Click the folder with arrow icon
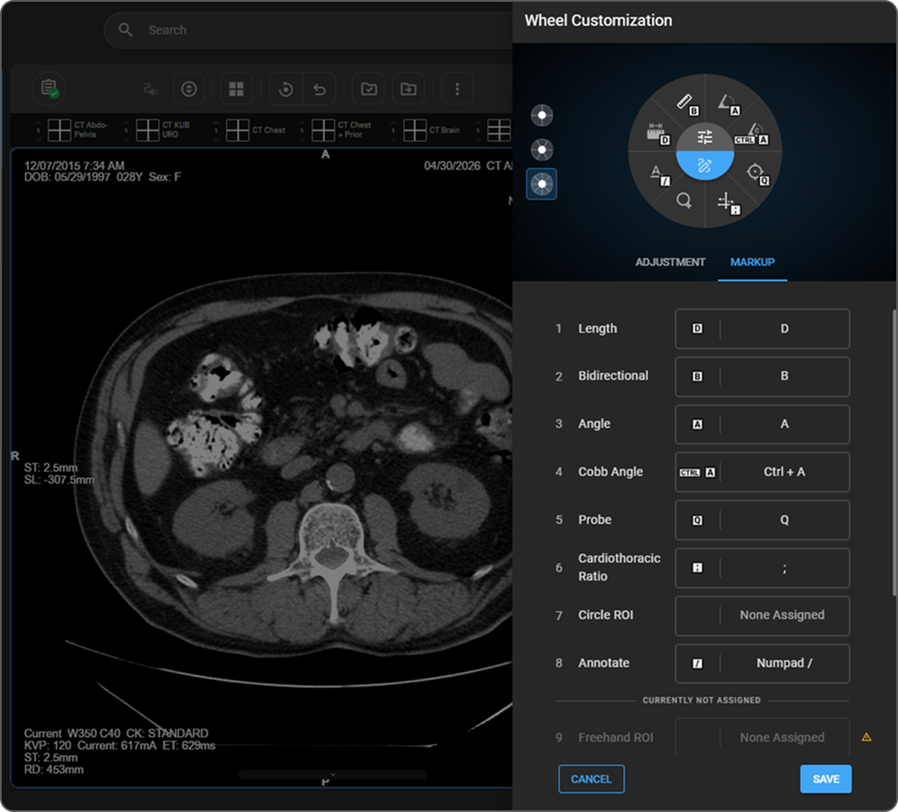This screenshot has width=898, height=812. [409, 89]
